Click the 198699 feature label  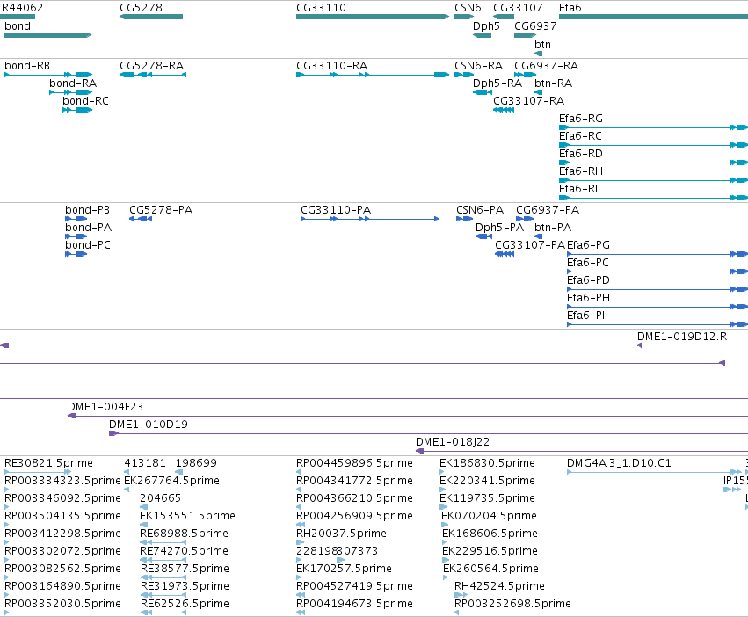pyautogui.click(x=196, y=463)
